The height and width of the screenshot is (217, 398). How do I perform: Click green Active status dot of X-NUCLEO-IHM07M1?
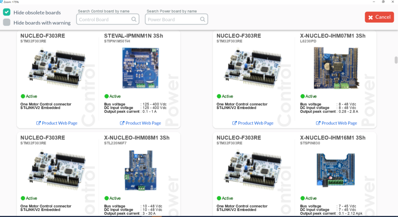coord(302,96)
